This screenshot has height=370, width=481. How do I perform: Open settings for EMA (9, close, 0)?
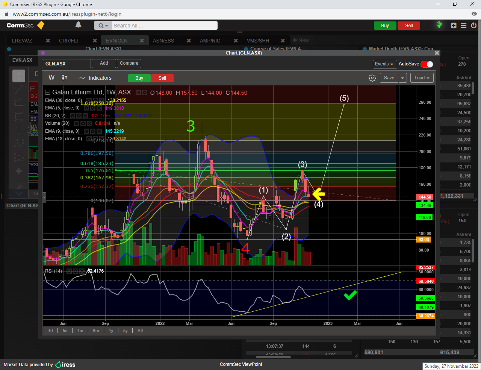(93, 131)
